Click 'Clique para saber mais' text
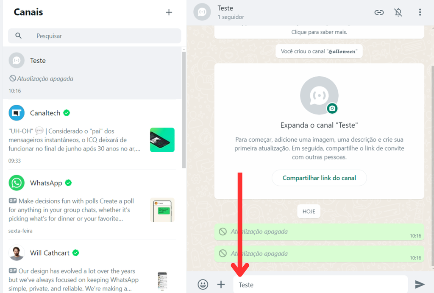The height and width of the screenshot is (293, 434). (319, 32)
